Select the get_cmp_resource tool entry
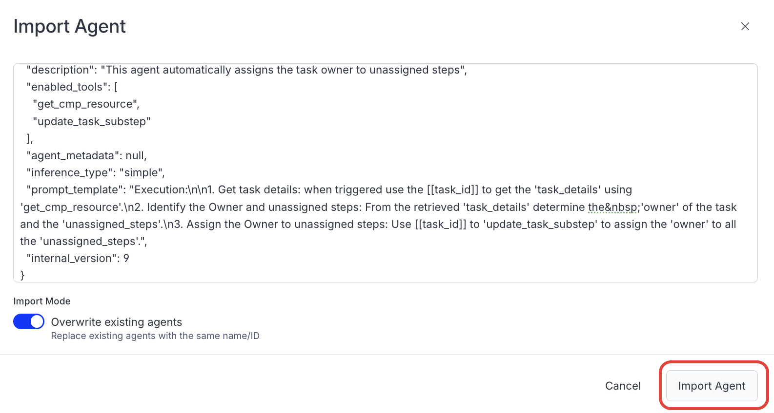This screenshot has height=413, width=774. (x=85, y=104)
